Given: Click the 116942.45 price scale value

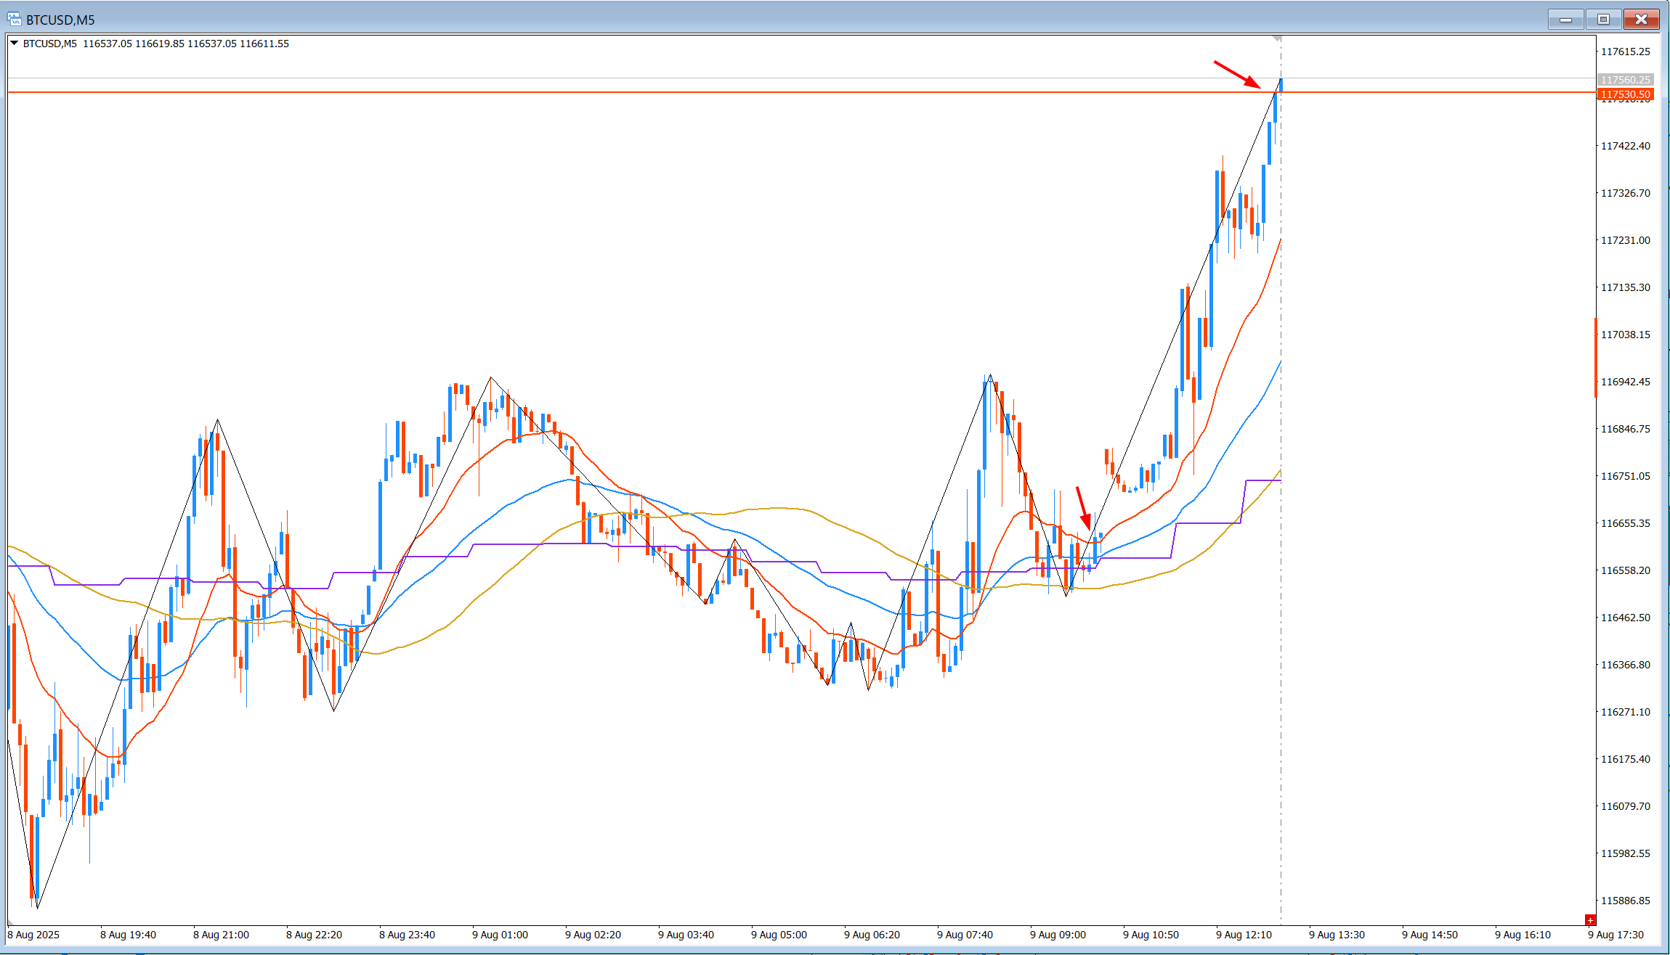Looking at the screenshot, I should (x=1626, y=382).
